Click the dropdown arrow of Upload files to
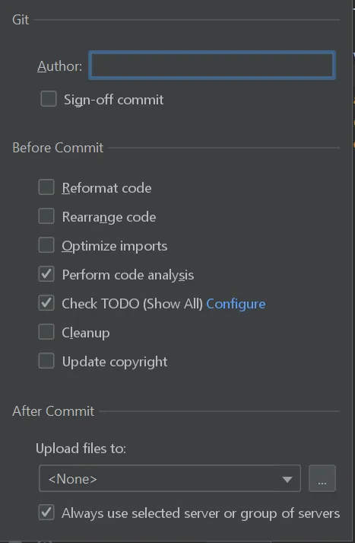Image resolution: width=355 pixels, height=543 pixels. click(x=287, y=479)
